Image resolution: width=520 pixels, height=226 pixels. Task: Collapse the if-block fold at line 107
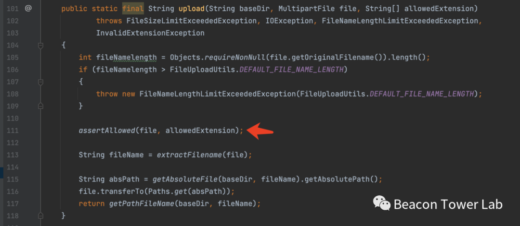(41, 82)
